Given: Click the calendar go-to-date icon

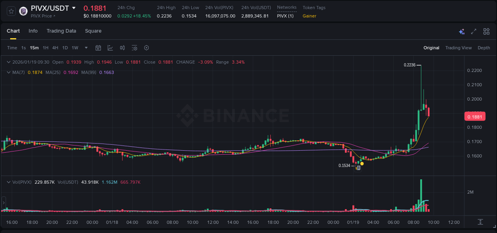Looking at the screenshot, I should (x=98, y=48).
